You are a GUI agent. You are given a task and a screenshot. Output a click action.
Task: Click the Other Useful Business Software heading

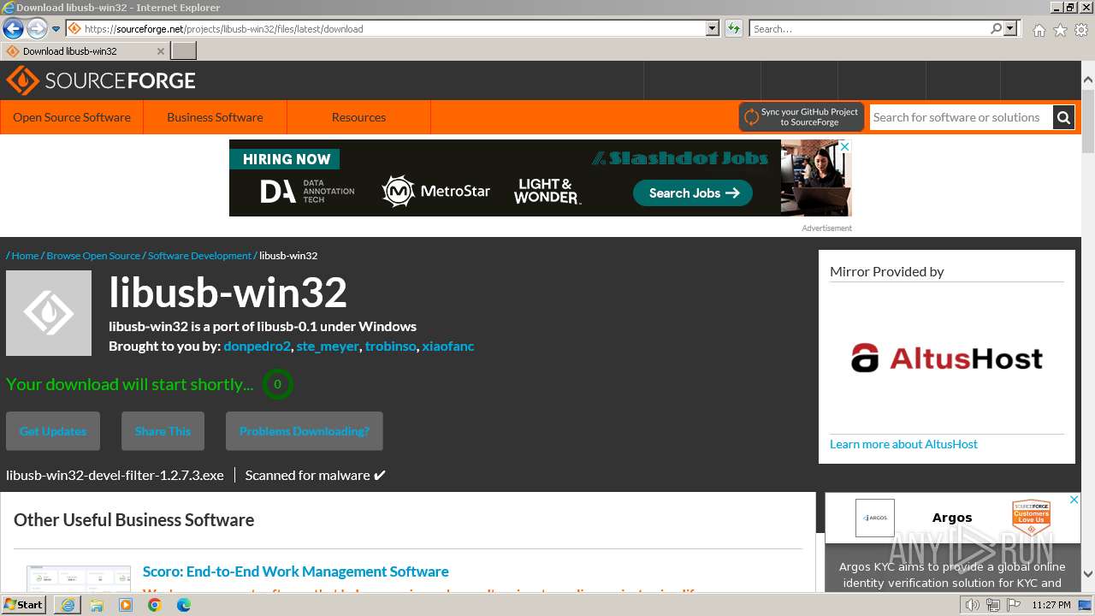point(134,520)
